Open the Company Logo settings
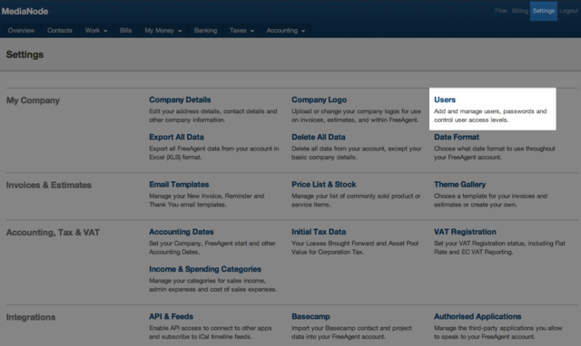The image size is (581, 346). (x=319, y=100)
